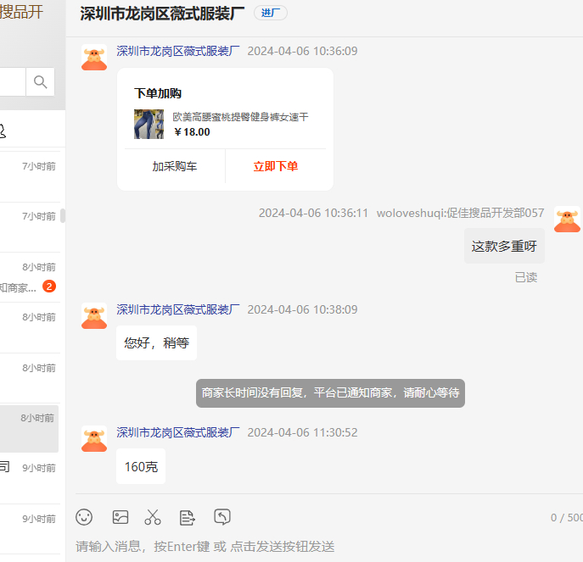Focus the message input field
The height and width of the screenshot is (562, 583).
click(322, 546)
